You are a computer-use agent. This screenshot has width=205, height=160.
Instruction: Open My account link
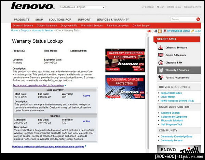pyautogui.click(x=148, y=7)
